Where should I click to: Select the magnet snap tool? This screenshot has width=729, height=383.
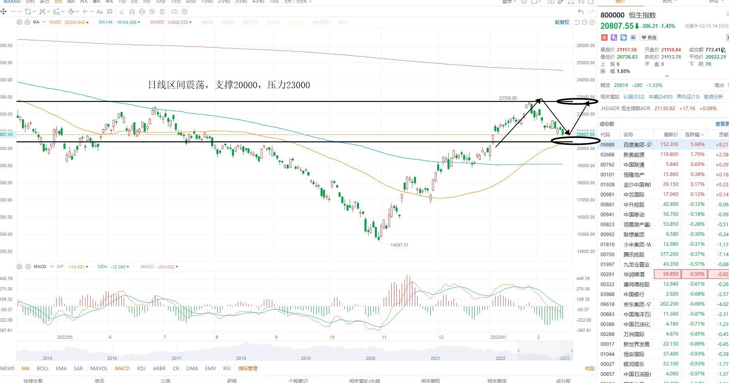(x=132, y=12)
